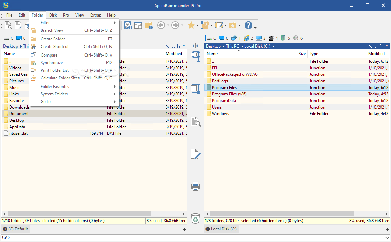The height and width of the screenshot is (242, 391).
Task: Click This PC in right pane breadcrumb
Action: click(232, 46)
